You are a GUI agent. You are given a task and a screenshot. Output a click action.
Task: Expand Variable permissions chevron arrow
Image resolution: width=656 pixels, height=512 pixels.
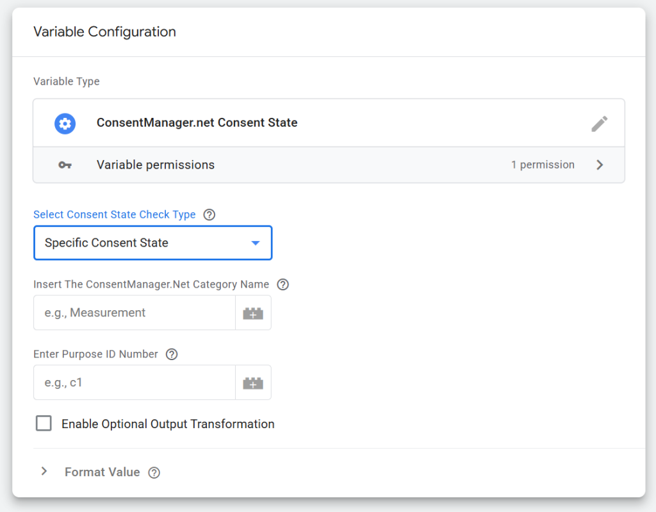600,165
